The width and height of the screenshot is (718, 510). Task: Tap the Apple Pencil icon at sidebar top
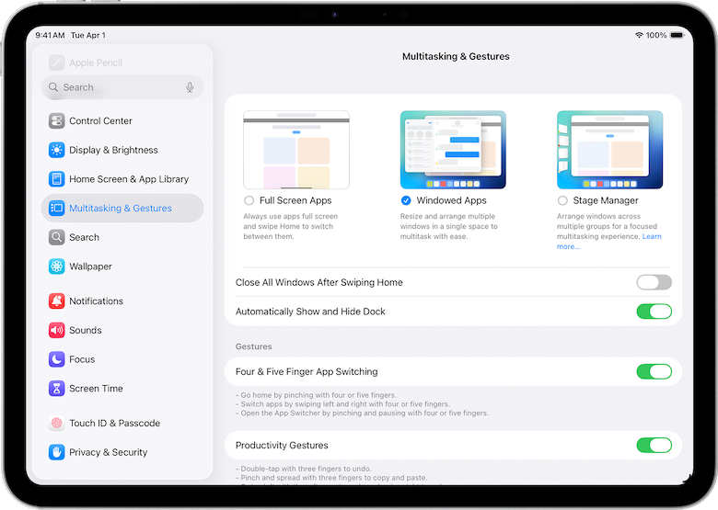point(57,62)
